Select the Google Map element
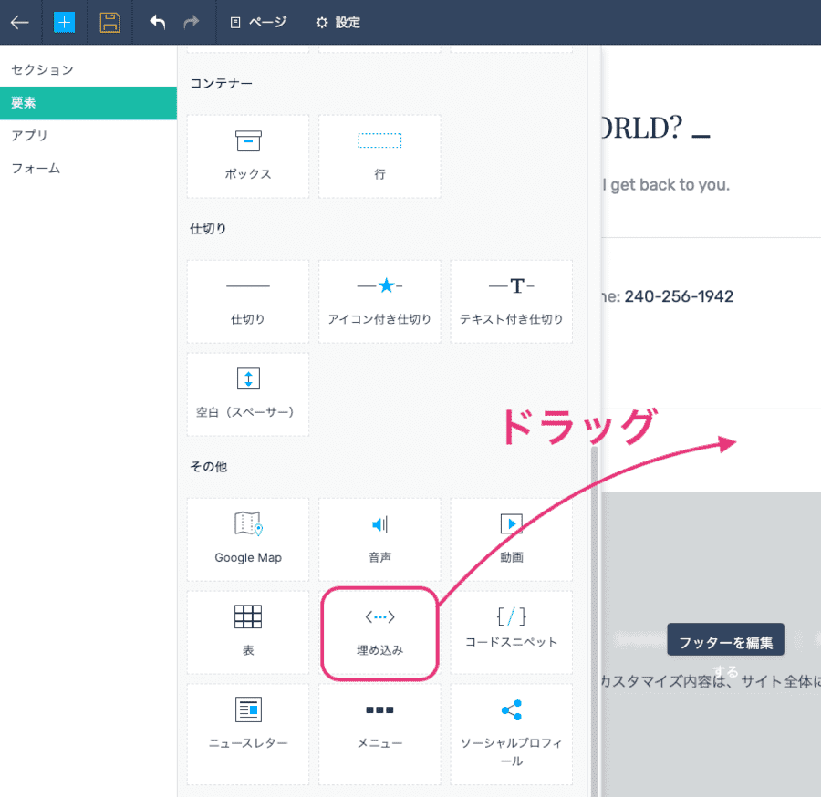The image size is (821, 797). (248, 540)
